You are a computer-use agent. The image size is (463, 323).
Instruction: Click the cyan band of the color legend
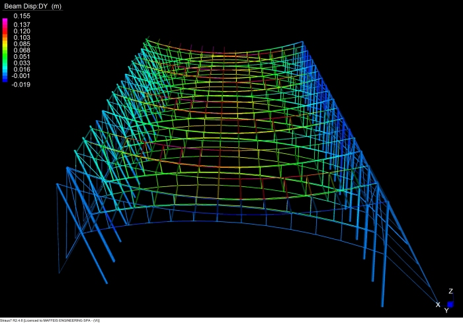tap(5, 66)
